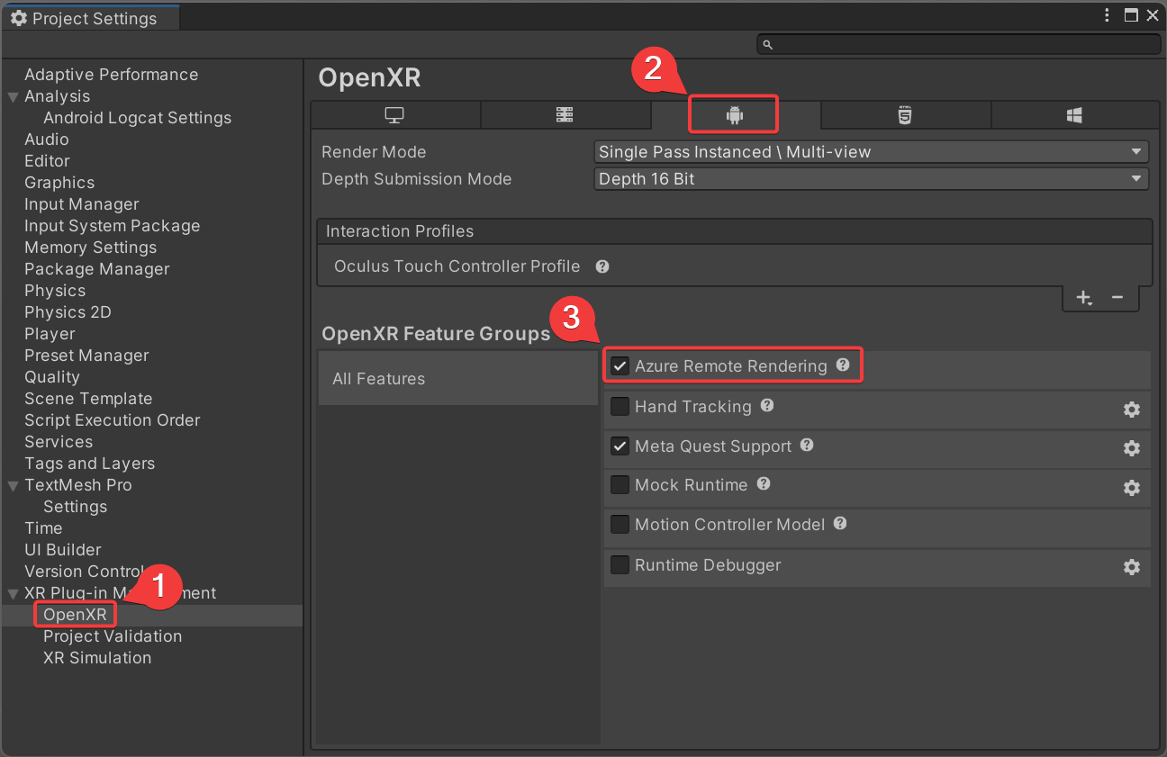Viewport: 1167px width, 757px height.
Task: Uncheck Meta Quest Support
Action: [620, 446]
